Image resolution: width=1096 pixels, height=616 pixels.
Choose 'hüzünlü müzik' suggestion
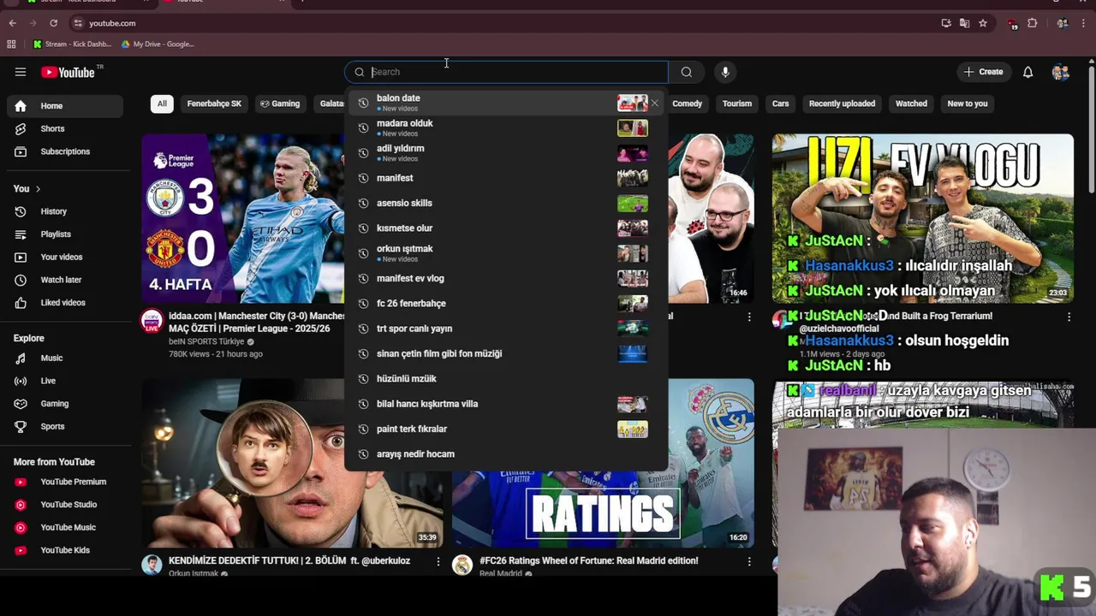point(506,379)
